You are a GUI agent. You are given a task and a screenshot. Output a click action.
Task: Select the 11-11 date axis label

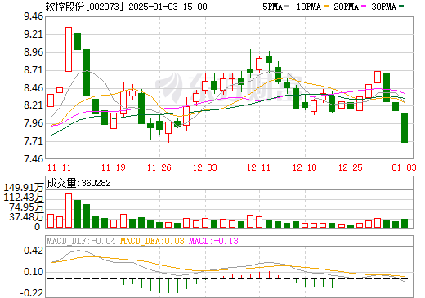[x=59, y=167]
